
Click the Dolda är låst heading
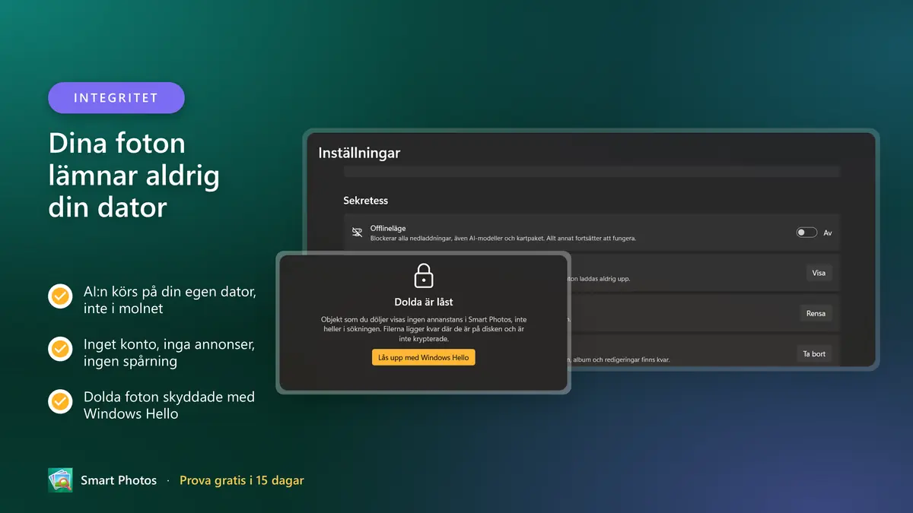coord(424,302)
